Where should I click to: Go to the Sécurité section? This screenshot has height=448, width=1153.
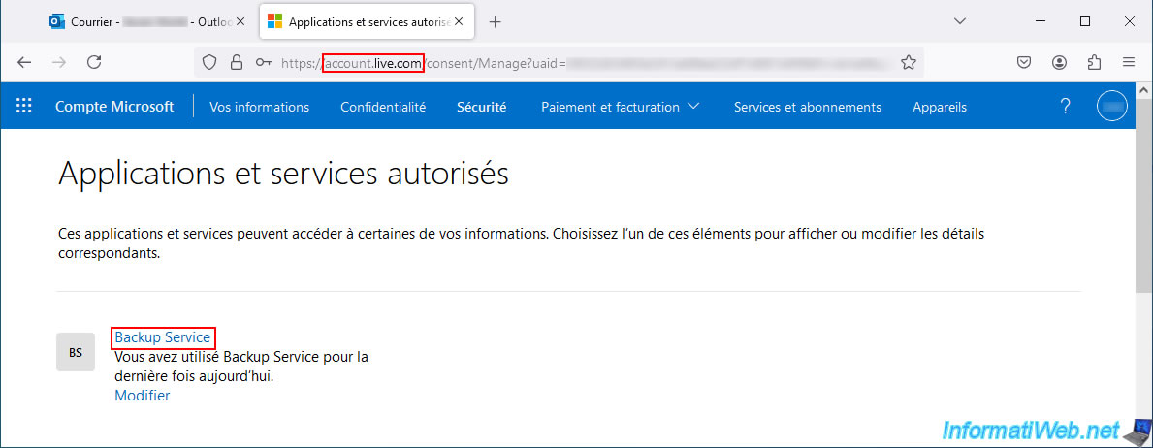pos(482,107)
